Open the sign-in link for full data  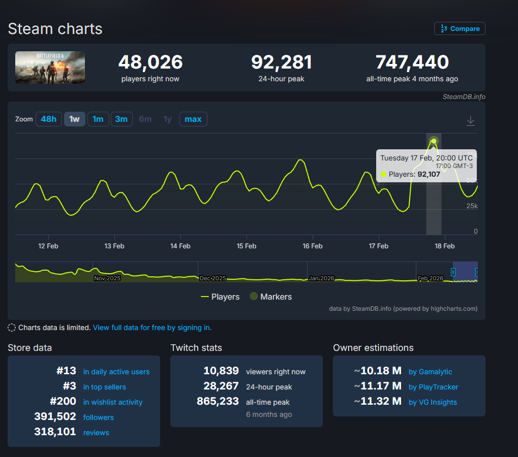point(152,328)
